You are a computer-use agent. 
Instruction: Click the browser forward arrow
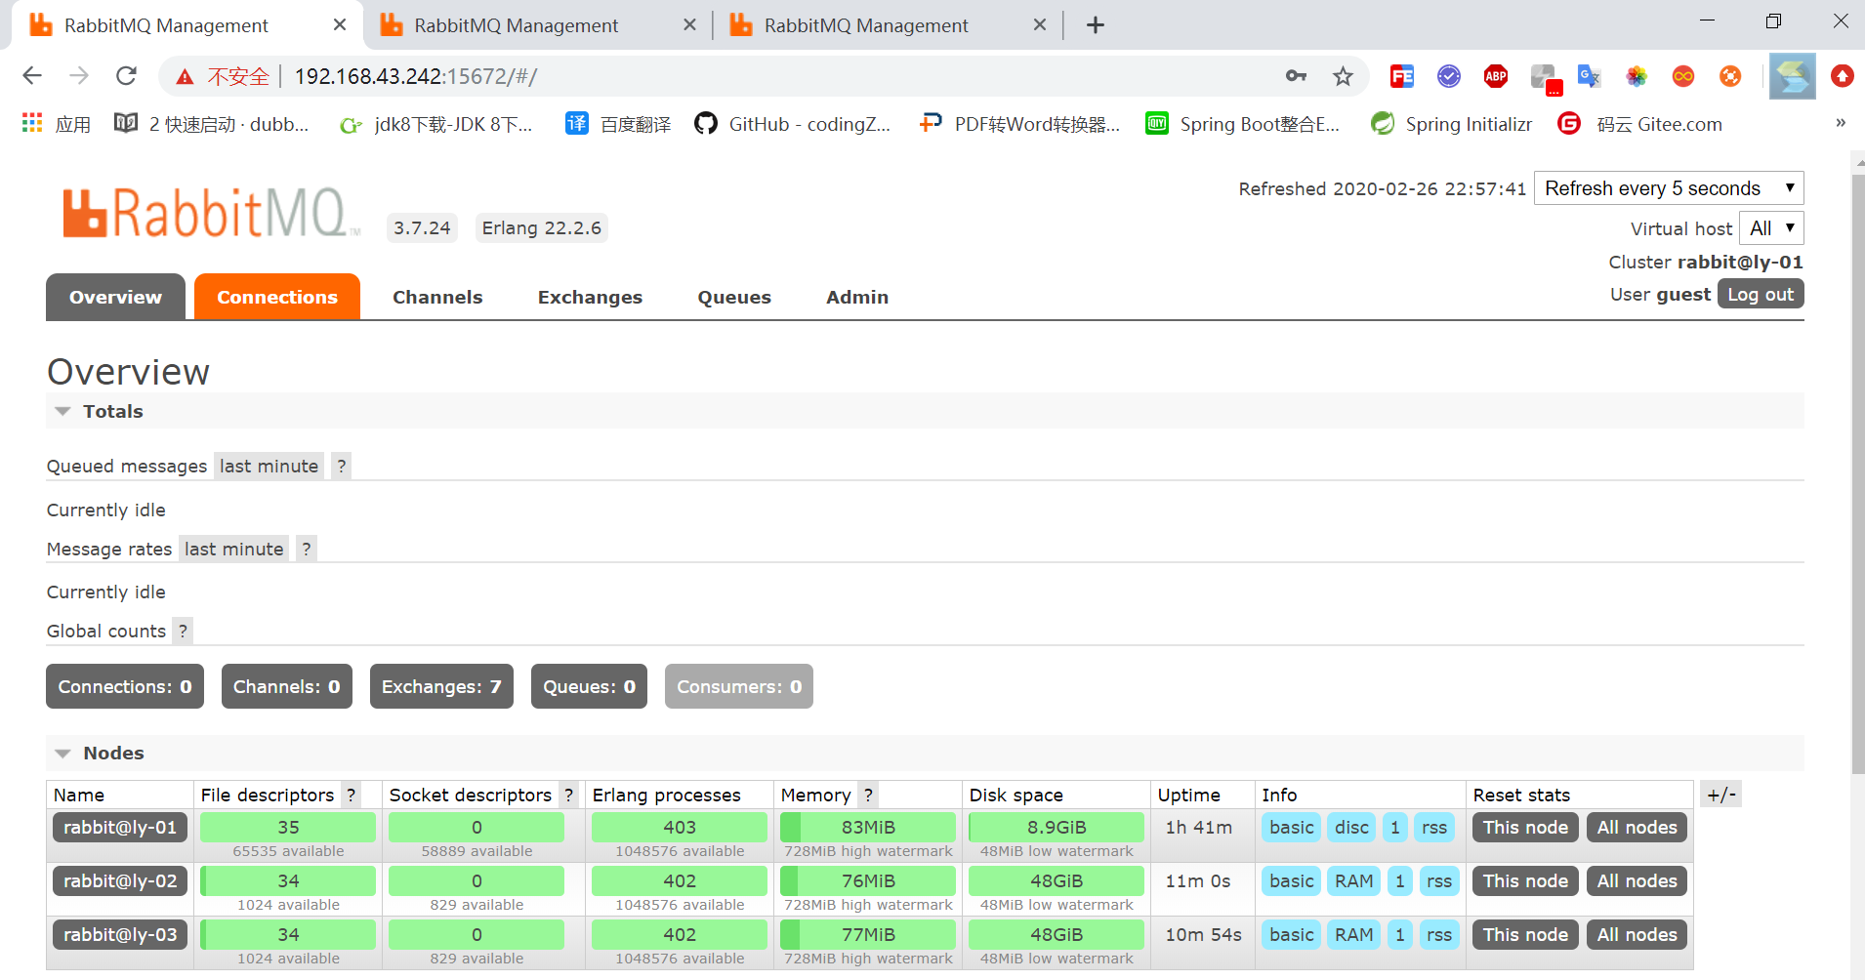[79, 76]
